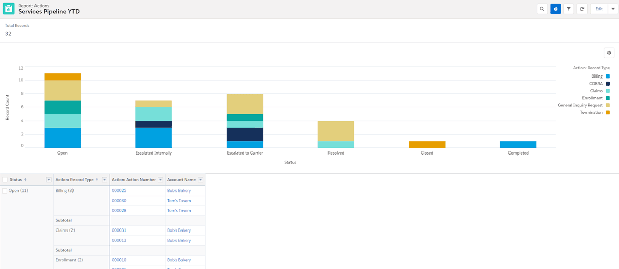Open Status column dropdown menu
Screen dimensions: 619x269
49,180
